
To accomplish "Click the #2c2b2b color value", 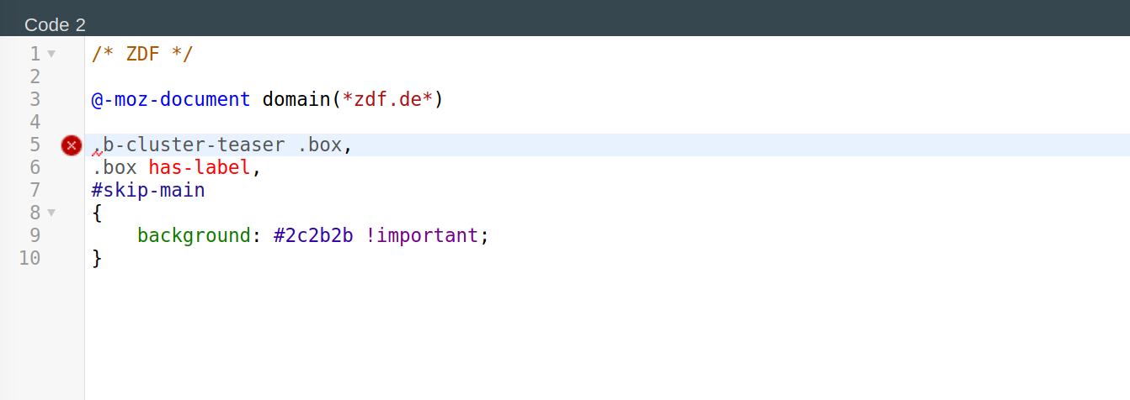I will [x=313, y=235].
